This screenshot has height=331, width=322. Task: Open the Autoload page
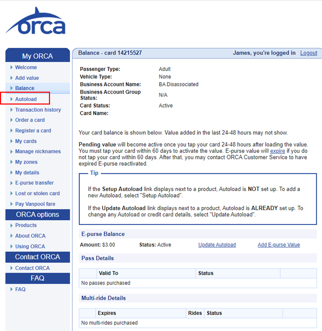pos(26,99)
